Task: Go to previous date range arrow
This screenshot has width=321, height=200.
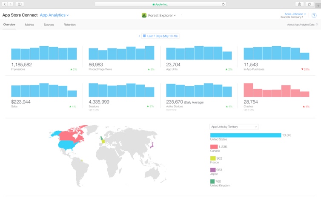Action: pyautogui.click(x=139, y=36)
